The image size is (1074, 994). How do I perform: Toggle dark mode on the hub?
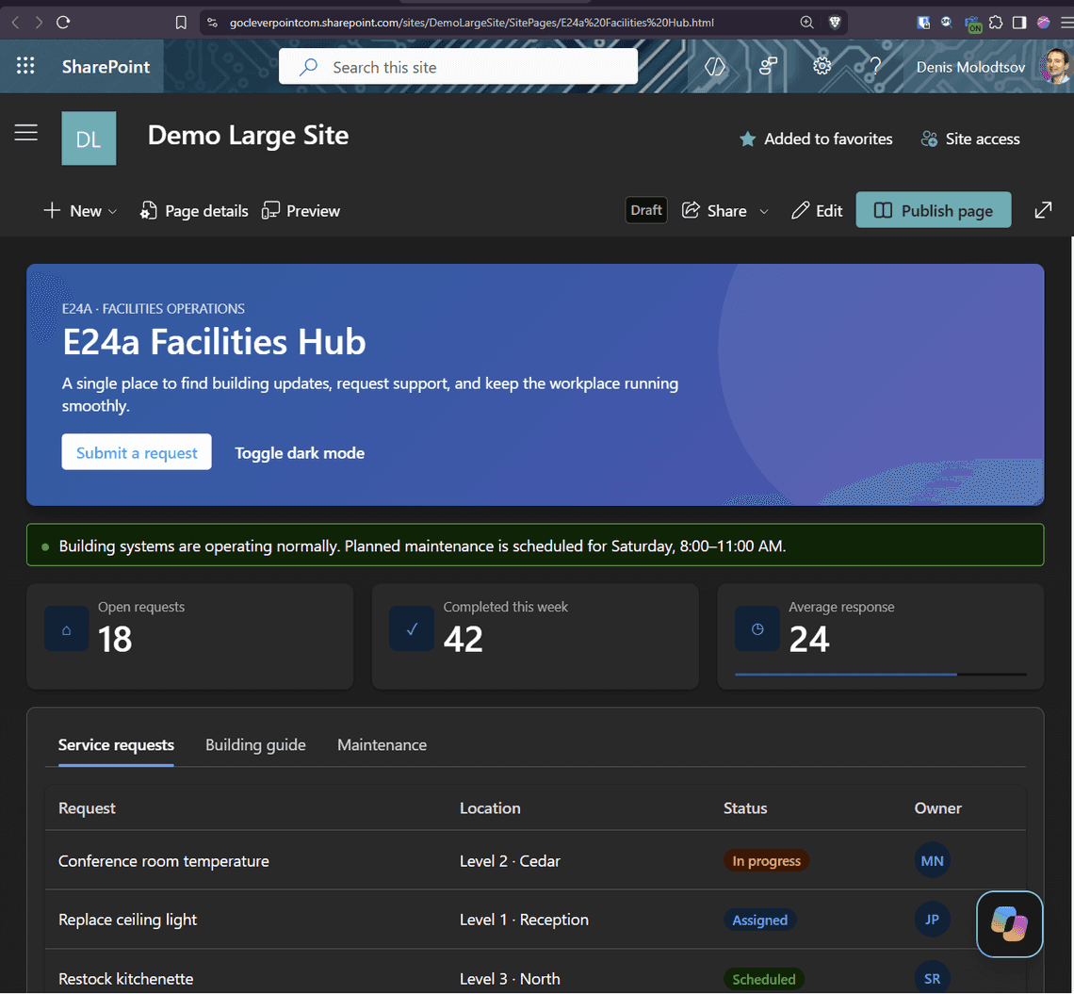(x=300, y=453)
